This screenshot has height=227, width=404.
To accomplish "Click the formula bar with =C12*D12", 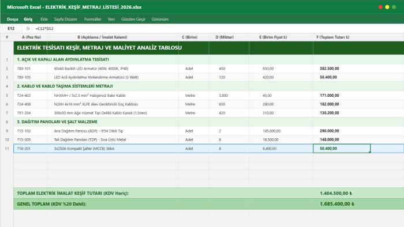I will click(x=218, y=29).
